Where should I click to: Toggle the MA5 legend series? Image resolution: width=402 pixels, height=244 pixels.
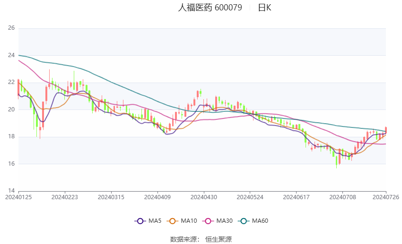(148, 221)
